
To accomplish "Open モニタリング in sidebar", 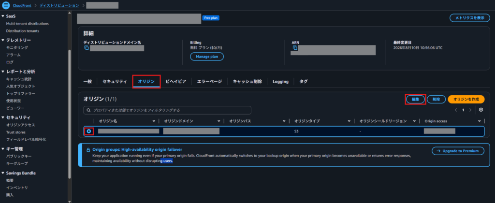I will (x=17, y=48).
